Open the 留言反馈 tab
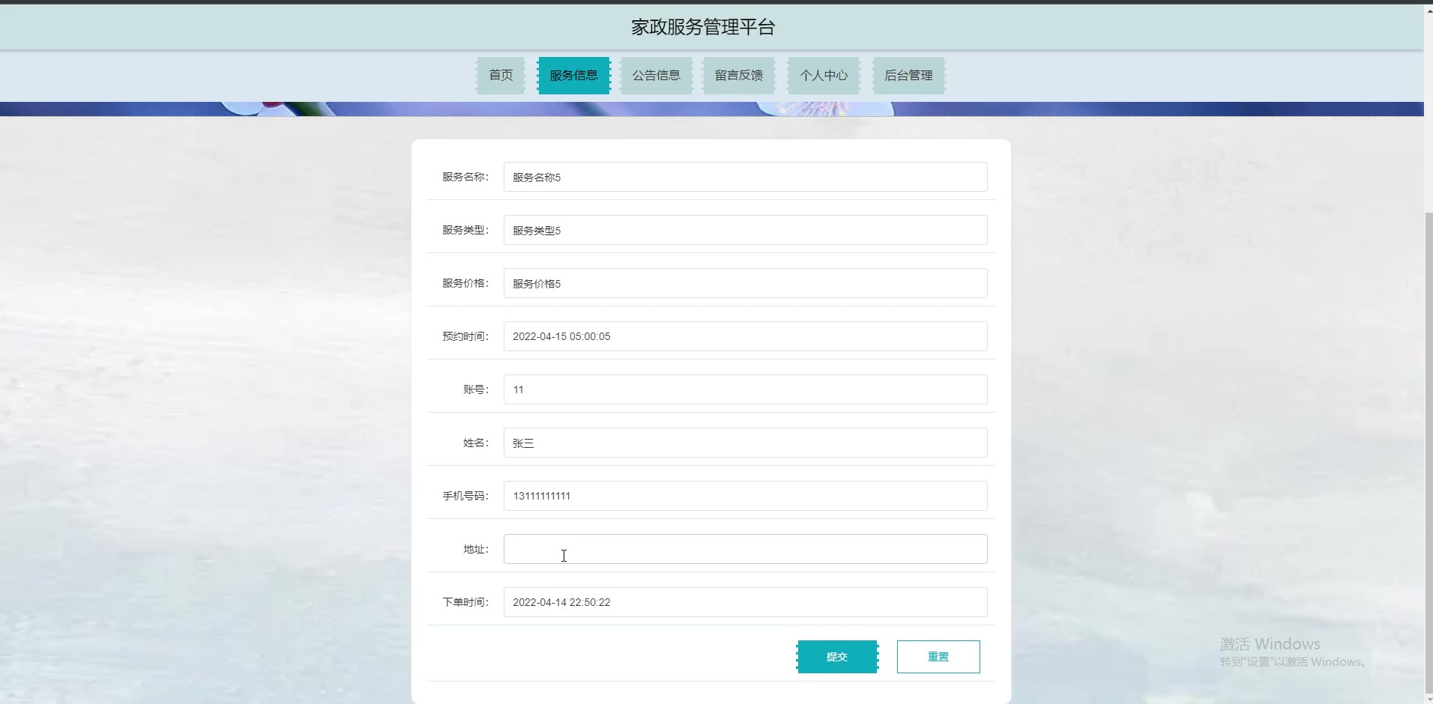Screen dimensions: 1433x704 [x=739, y=76]
